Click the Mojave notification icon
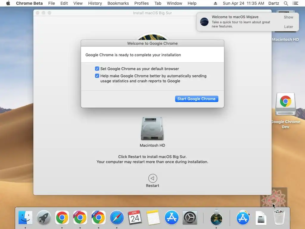Screen dimensions: 305x229 [x=204, y=21]
